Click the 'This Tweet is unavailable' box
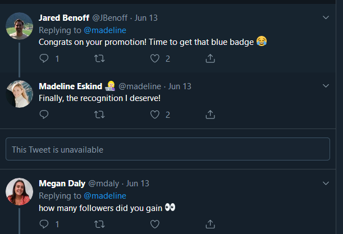 click(x=168, y=149)
